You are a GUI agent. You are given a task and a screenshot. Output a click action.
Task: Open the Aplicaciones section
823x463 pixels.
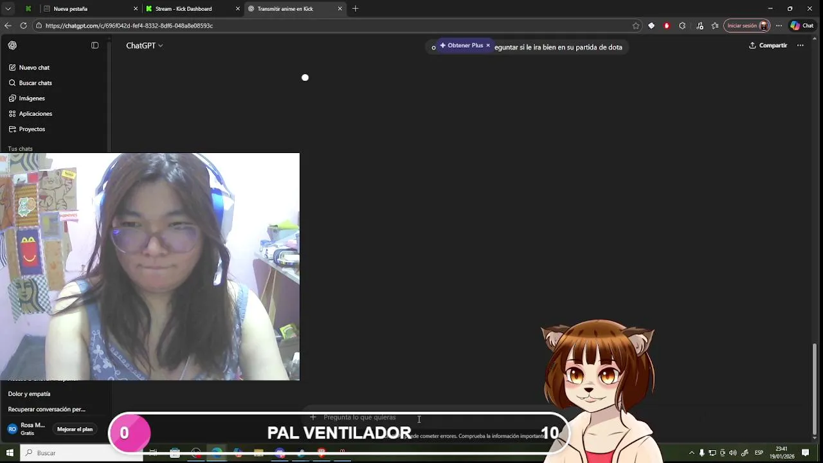coord(35,114)
